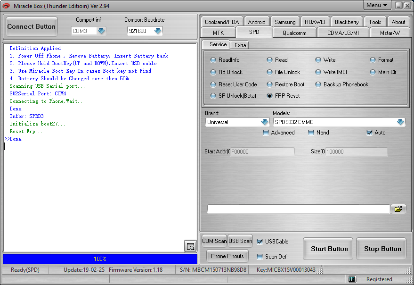Click the 'Reset Frp...' log line
This screenshot has width=414, height=285.
click(x=26, y=131)
